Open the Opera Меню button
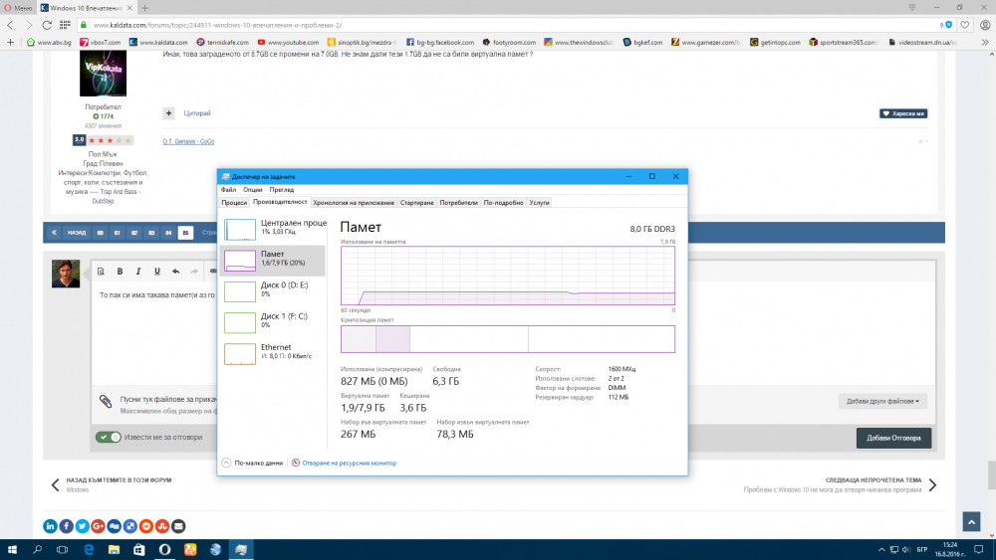 click(x=18, y=8)
